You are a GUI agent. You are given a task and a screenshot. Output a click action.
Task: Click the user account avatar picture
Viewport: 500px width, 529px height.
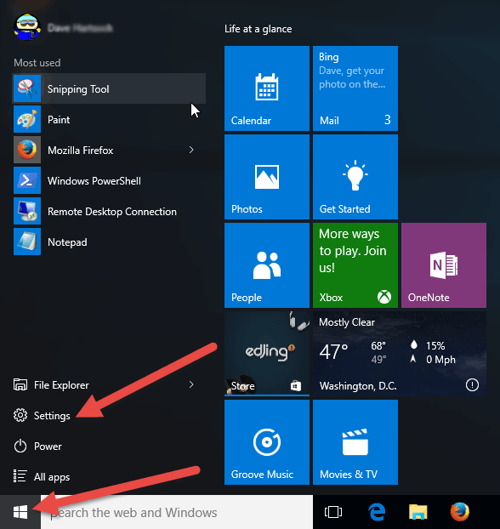(27, 27)
